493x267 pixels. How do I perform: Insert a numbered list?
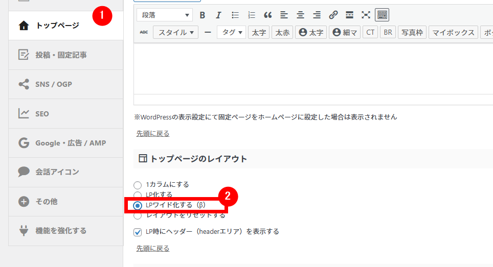tap(251, 15)
